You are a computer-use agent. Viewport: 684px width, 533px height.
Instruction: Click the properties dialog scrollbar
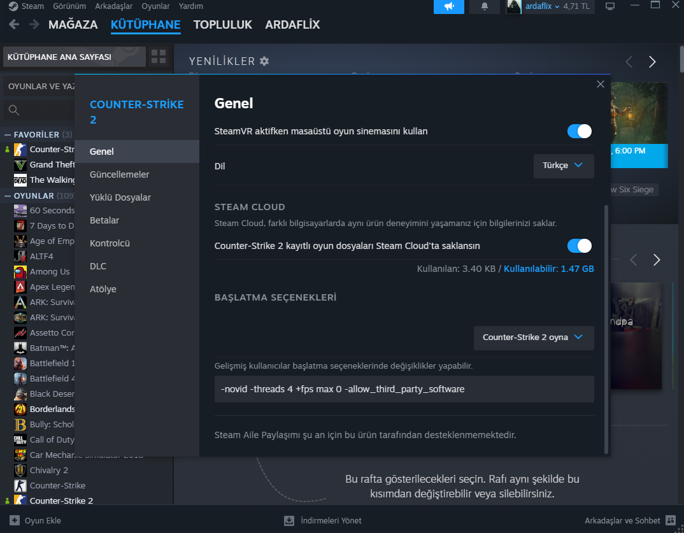coord(606,329)
